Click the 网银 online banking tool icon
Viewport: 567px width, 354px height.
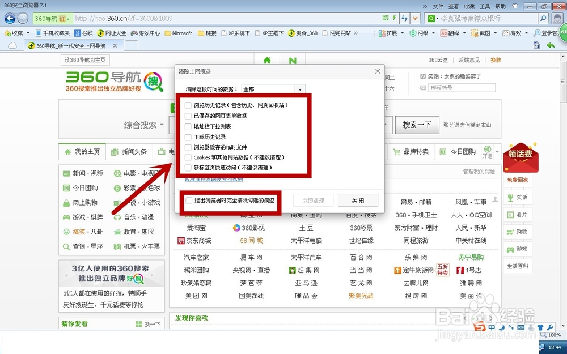(419, 33)
